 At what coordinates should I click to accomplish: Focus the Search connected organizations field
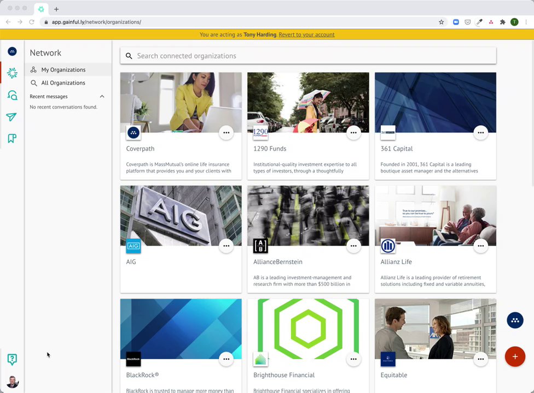[308, 56]
